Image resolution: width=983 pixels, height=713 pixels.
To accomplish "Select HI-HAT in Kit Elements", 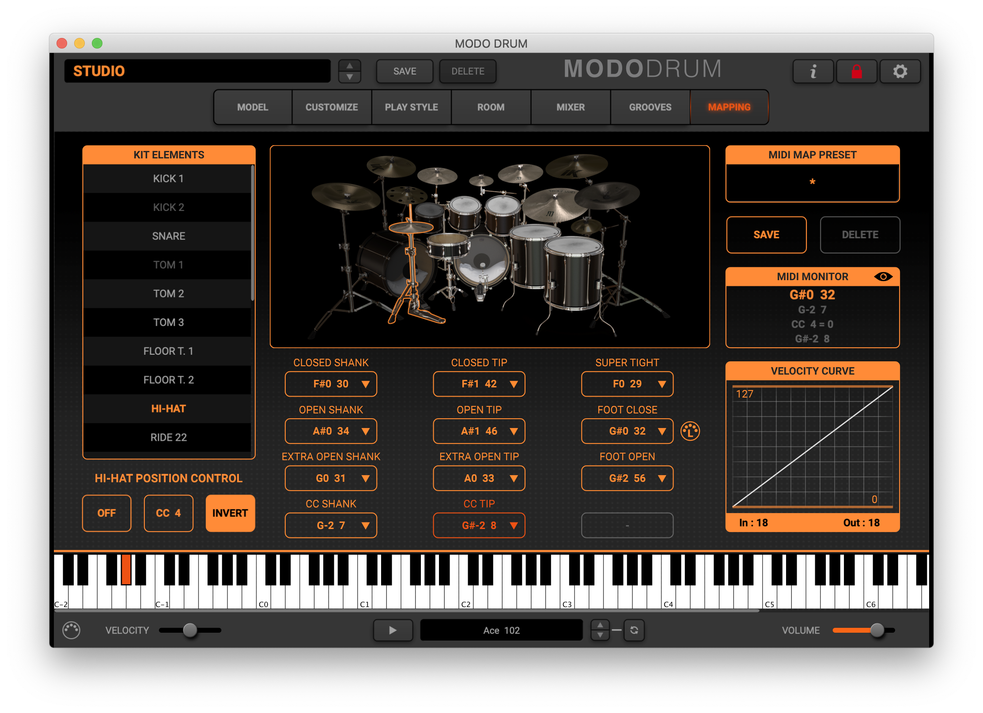I will coord(167,409).
